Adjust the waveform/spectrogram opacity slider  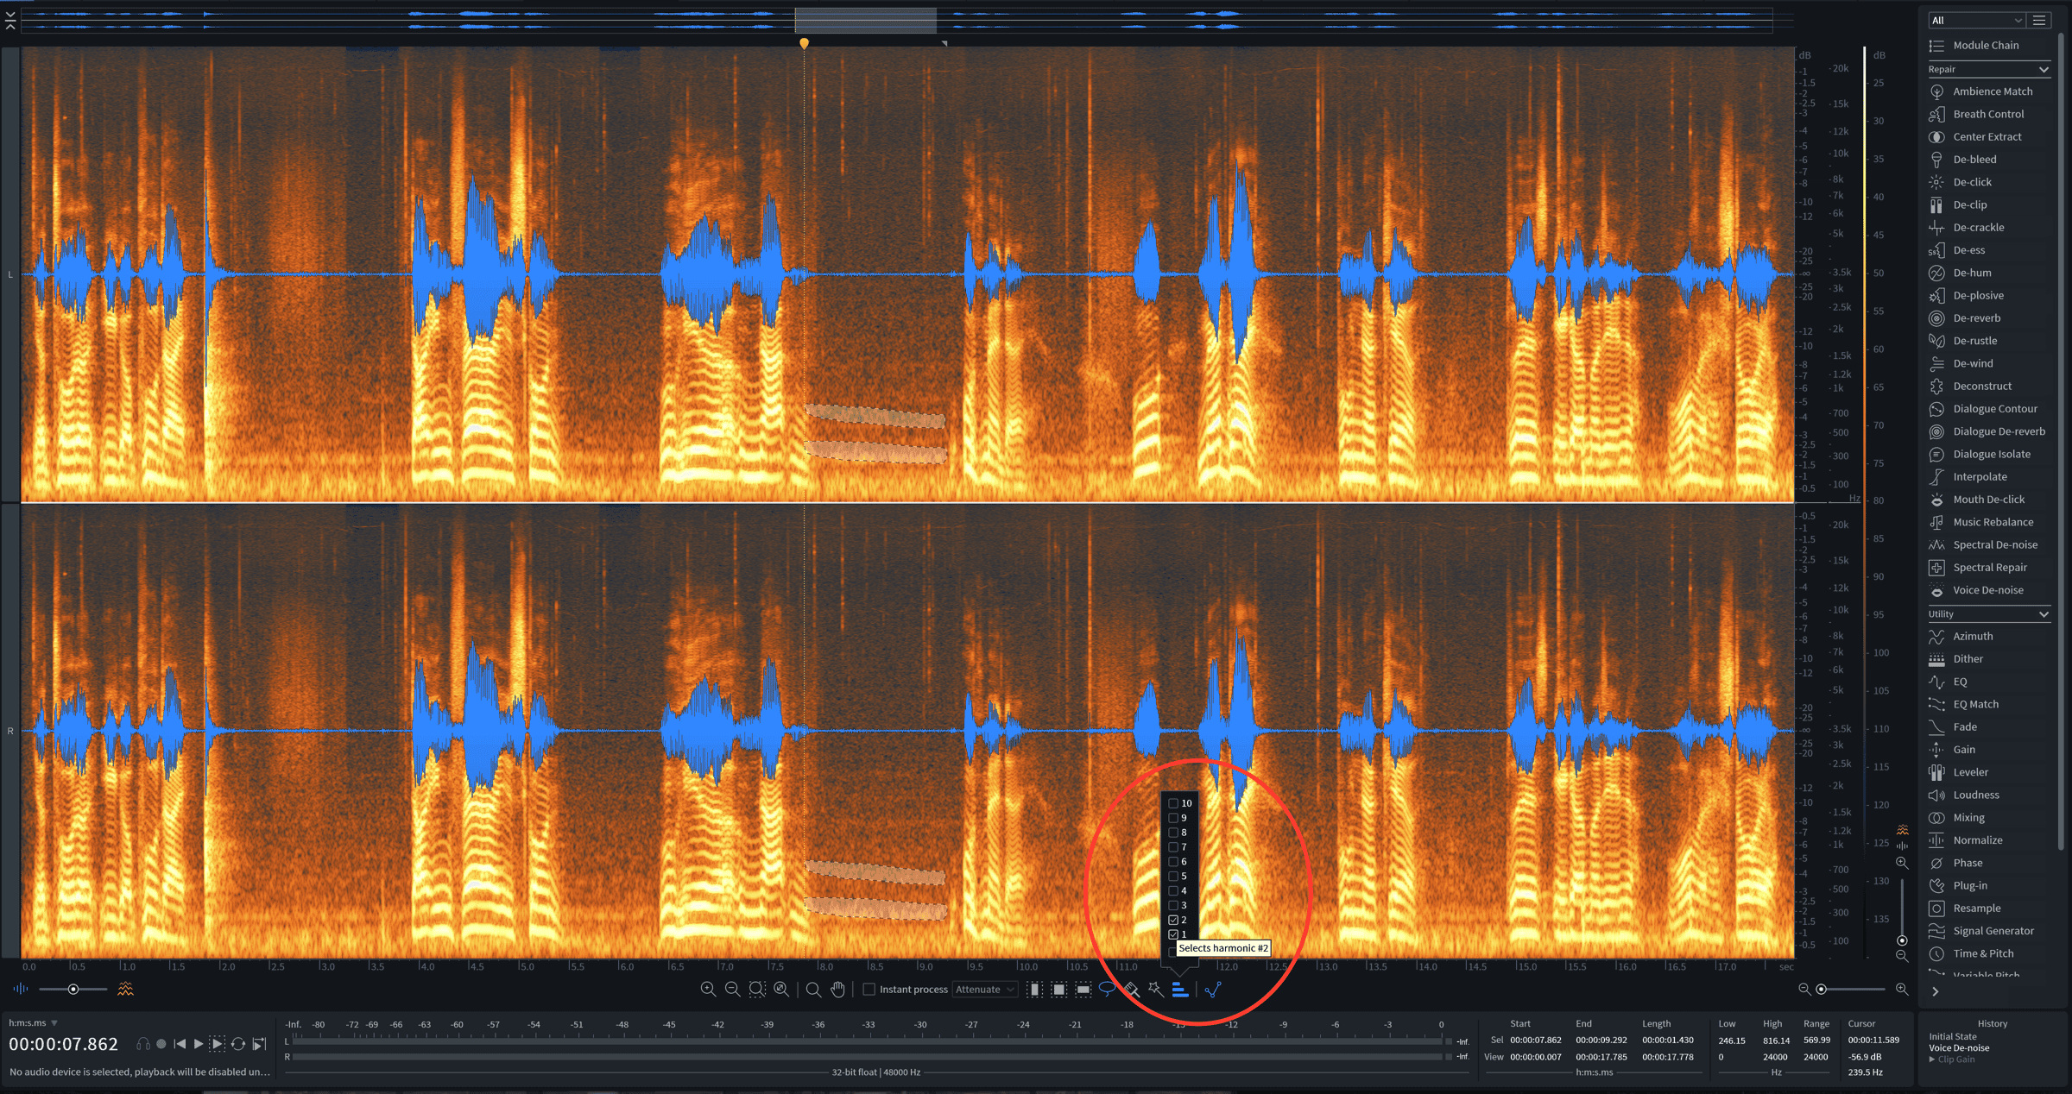(x=73, y=989)
